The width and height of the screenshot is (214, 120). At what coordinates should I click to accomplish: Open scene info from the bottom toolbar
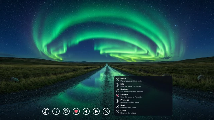56,111
